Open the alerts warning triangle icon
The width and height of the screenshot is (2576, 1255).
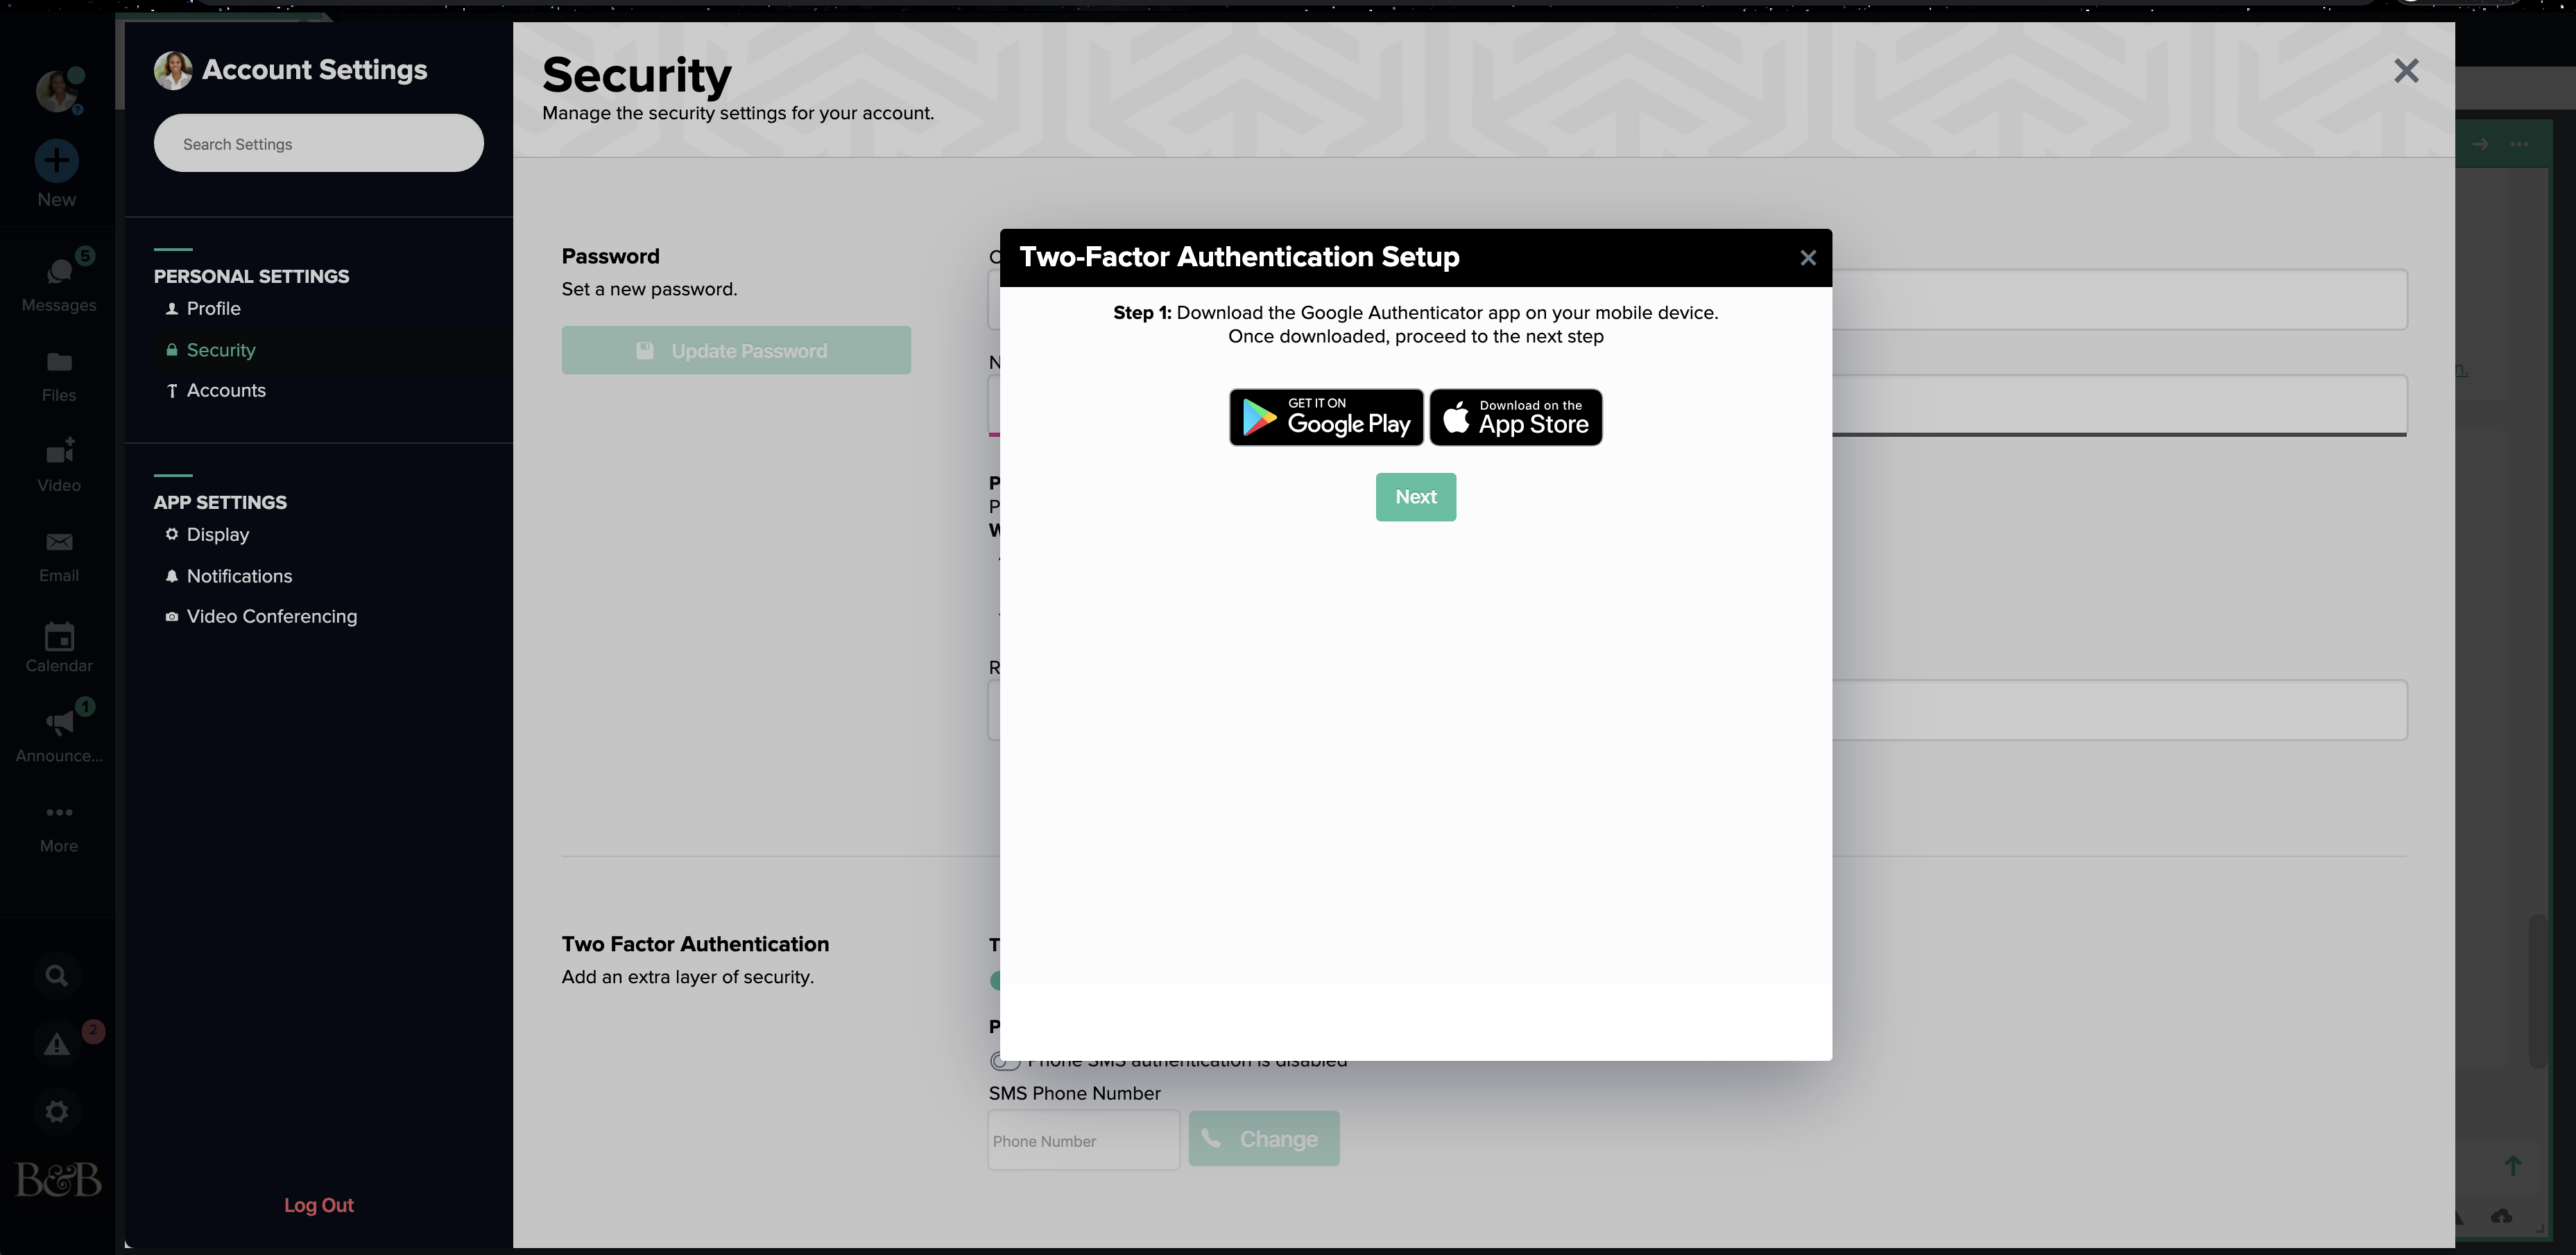click(x=57, y=1044)
